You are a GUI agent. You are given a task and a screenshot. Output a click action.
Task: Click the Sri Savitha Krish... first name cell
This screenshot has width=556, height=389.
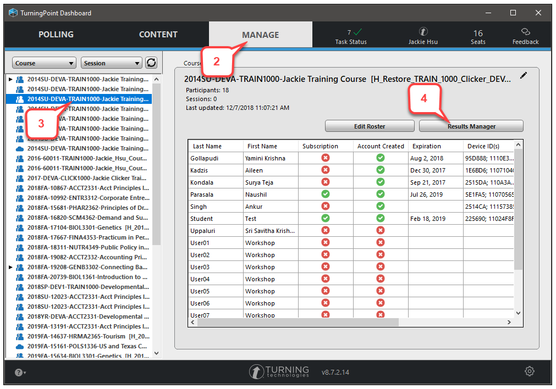[271, 231]
